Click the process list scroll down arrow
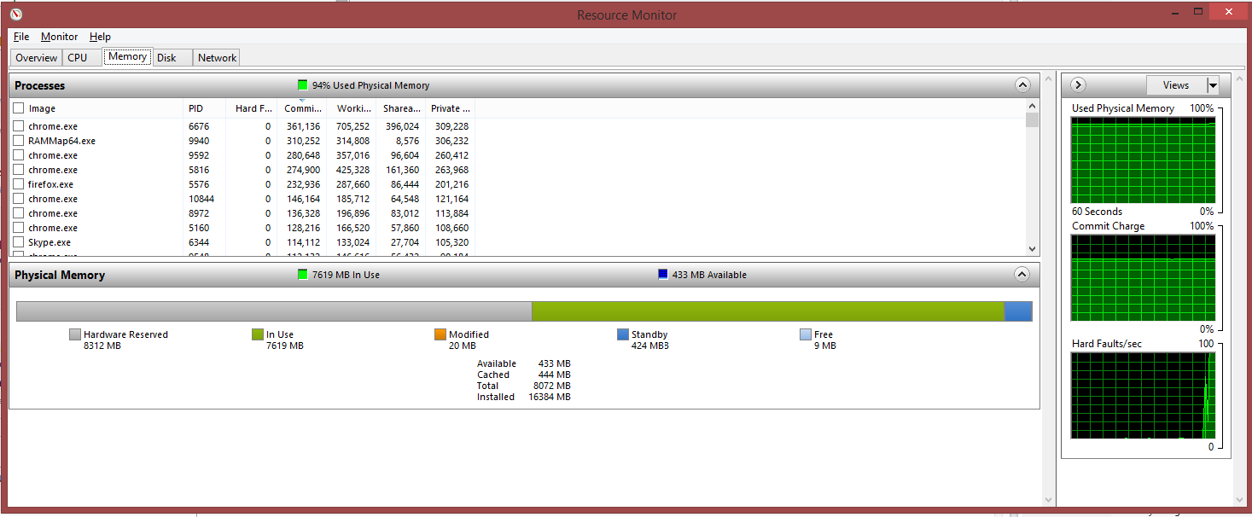This screenshot has width=1252, height=517. pos(1032,249)
